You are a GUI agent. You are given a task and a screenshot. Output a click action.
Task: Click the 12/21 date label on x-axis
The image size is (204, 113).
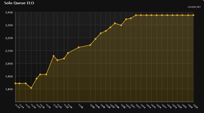[x=184, y=105]
